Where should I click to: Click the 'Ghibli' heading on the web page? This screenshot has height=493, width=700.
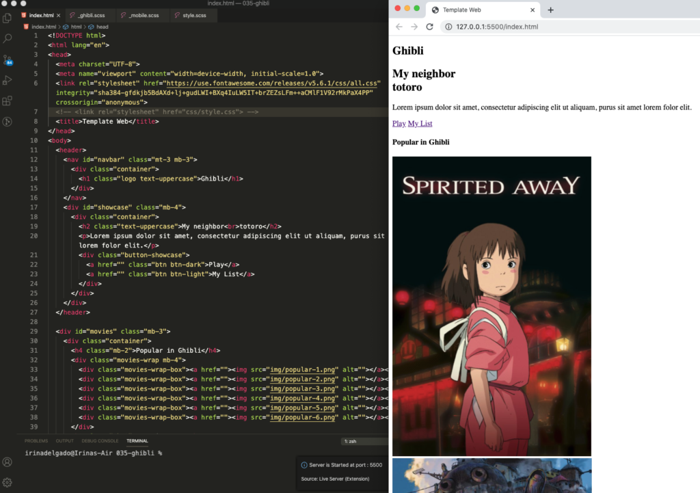(407, 51)
